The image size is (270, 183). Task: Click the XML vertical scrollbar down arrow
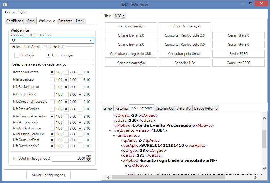(x=264, y=168)
